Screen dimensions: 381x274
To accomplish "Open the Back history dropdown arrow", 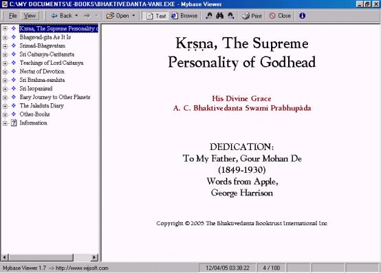I will click(76, 16).
